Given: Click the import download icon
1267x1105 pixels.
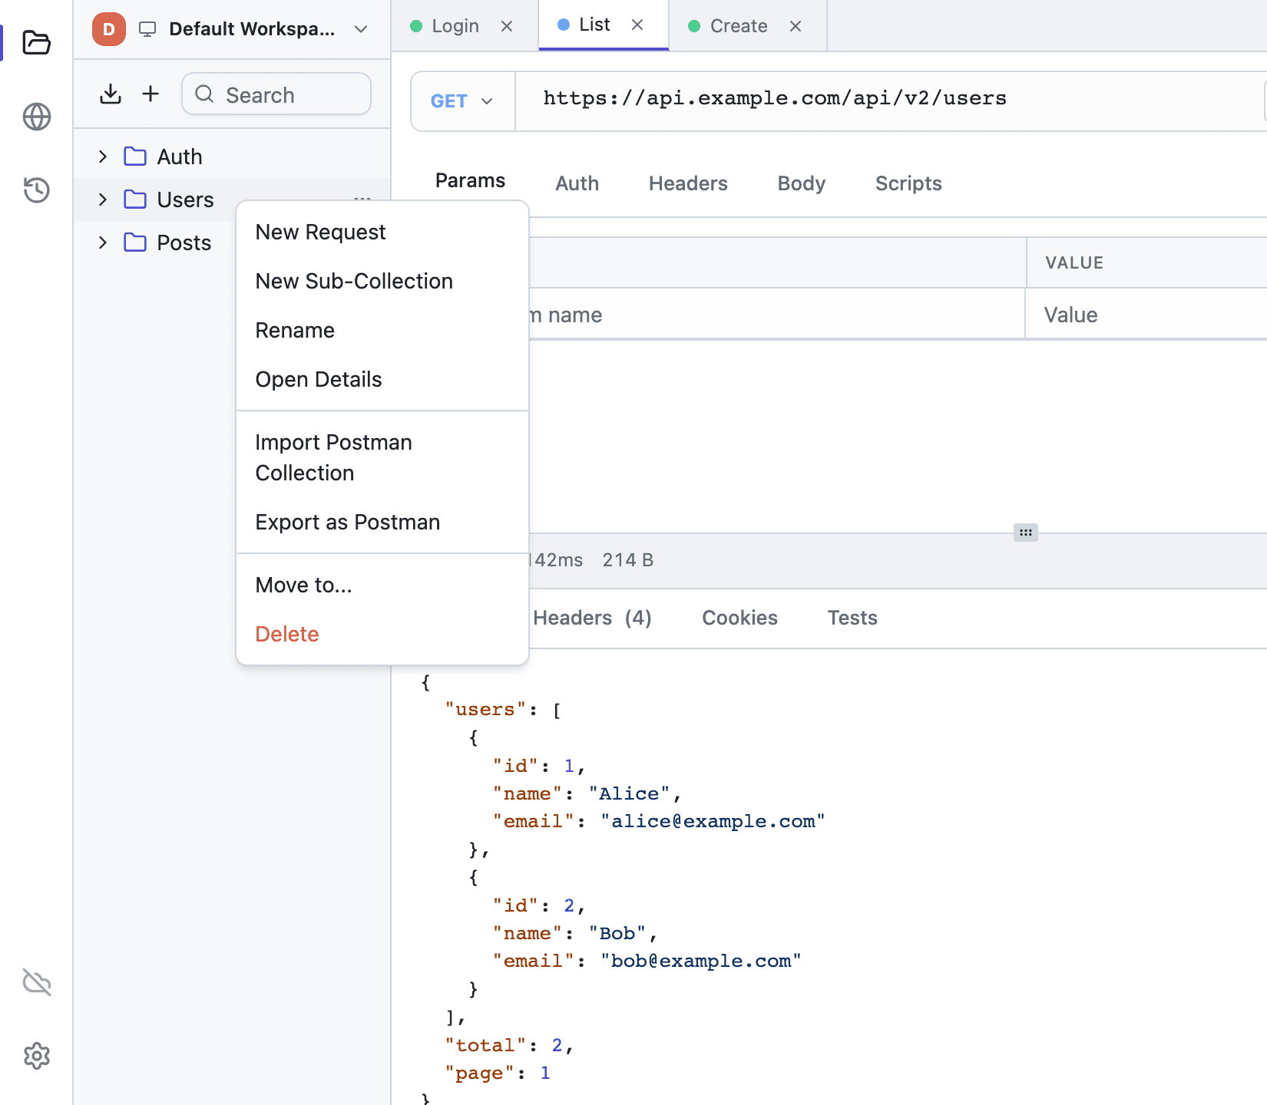Looking at the screenshot, I should (x=111, y=94).
